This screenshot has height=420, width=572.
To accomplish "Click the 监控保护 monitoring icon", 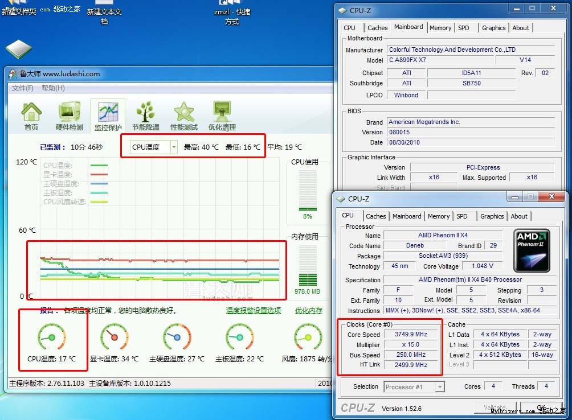I will 108,112.
